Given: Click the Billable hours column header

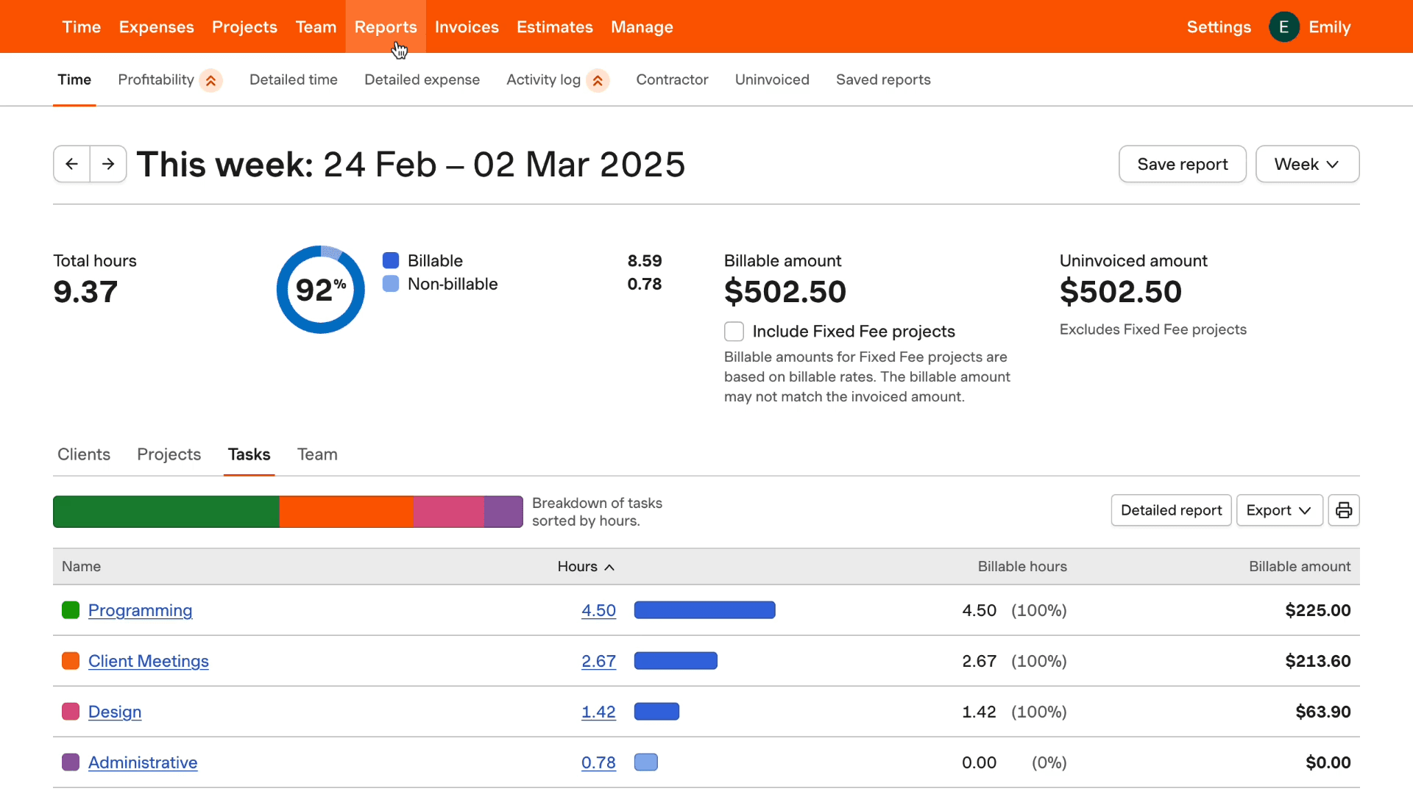Looking at the screenshot, I should tap(1022, 567).
